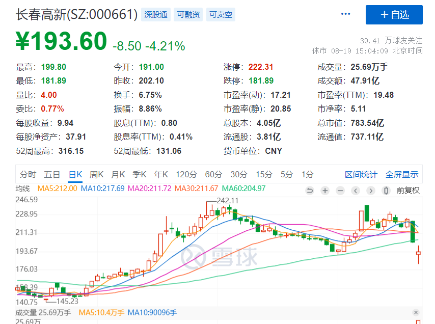Image resolution: width=435 pixels, height=324 pixels.
Task: Switch to the 60分 interval tab
Action: [214, 175]
